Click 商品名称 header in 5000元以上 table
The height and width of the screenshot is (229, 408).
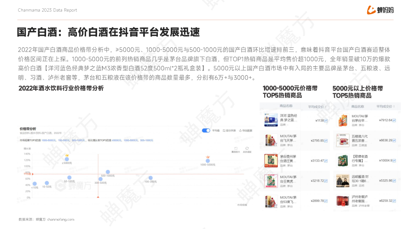point(357,107)
